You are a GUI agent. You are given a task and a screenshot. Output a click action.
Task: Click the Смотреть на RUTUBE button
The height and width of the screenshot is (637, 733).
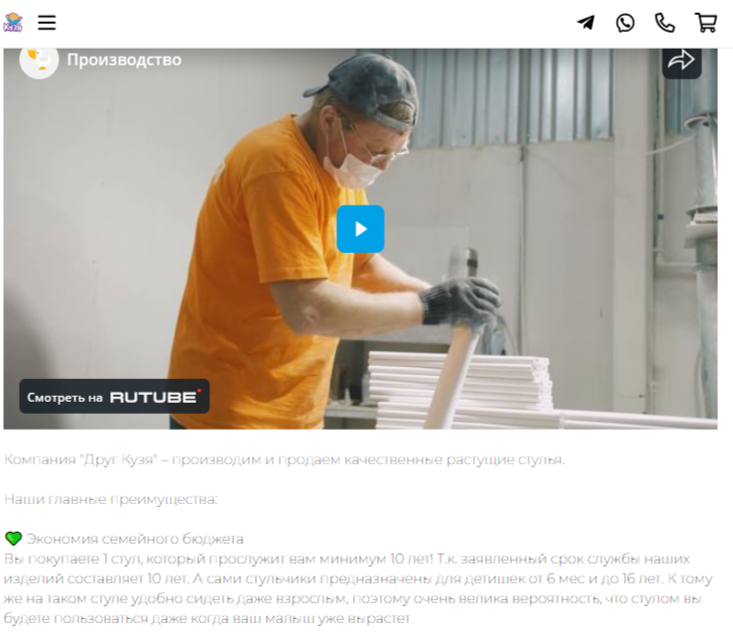pyautogui.click(x=114, y=397)
